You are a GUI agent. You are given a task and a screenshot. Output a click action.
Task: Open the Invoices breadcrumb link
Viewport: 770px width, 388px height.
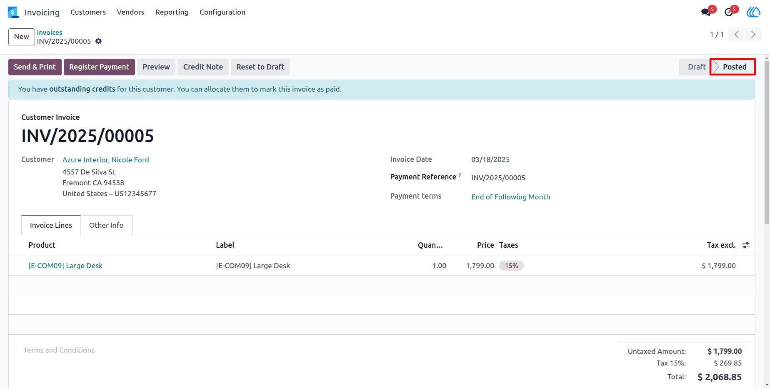coord(50,32)
